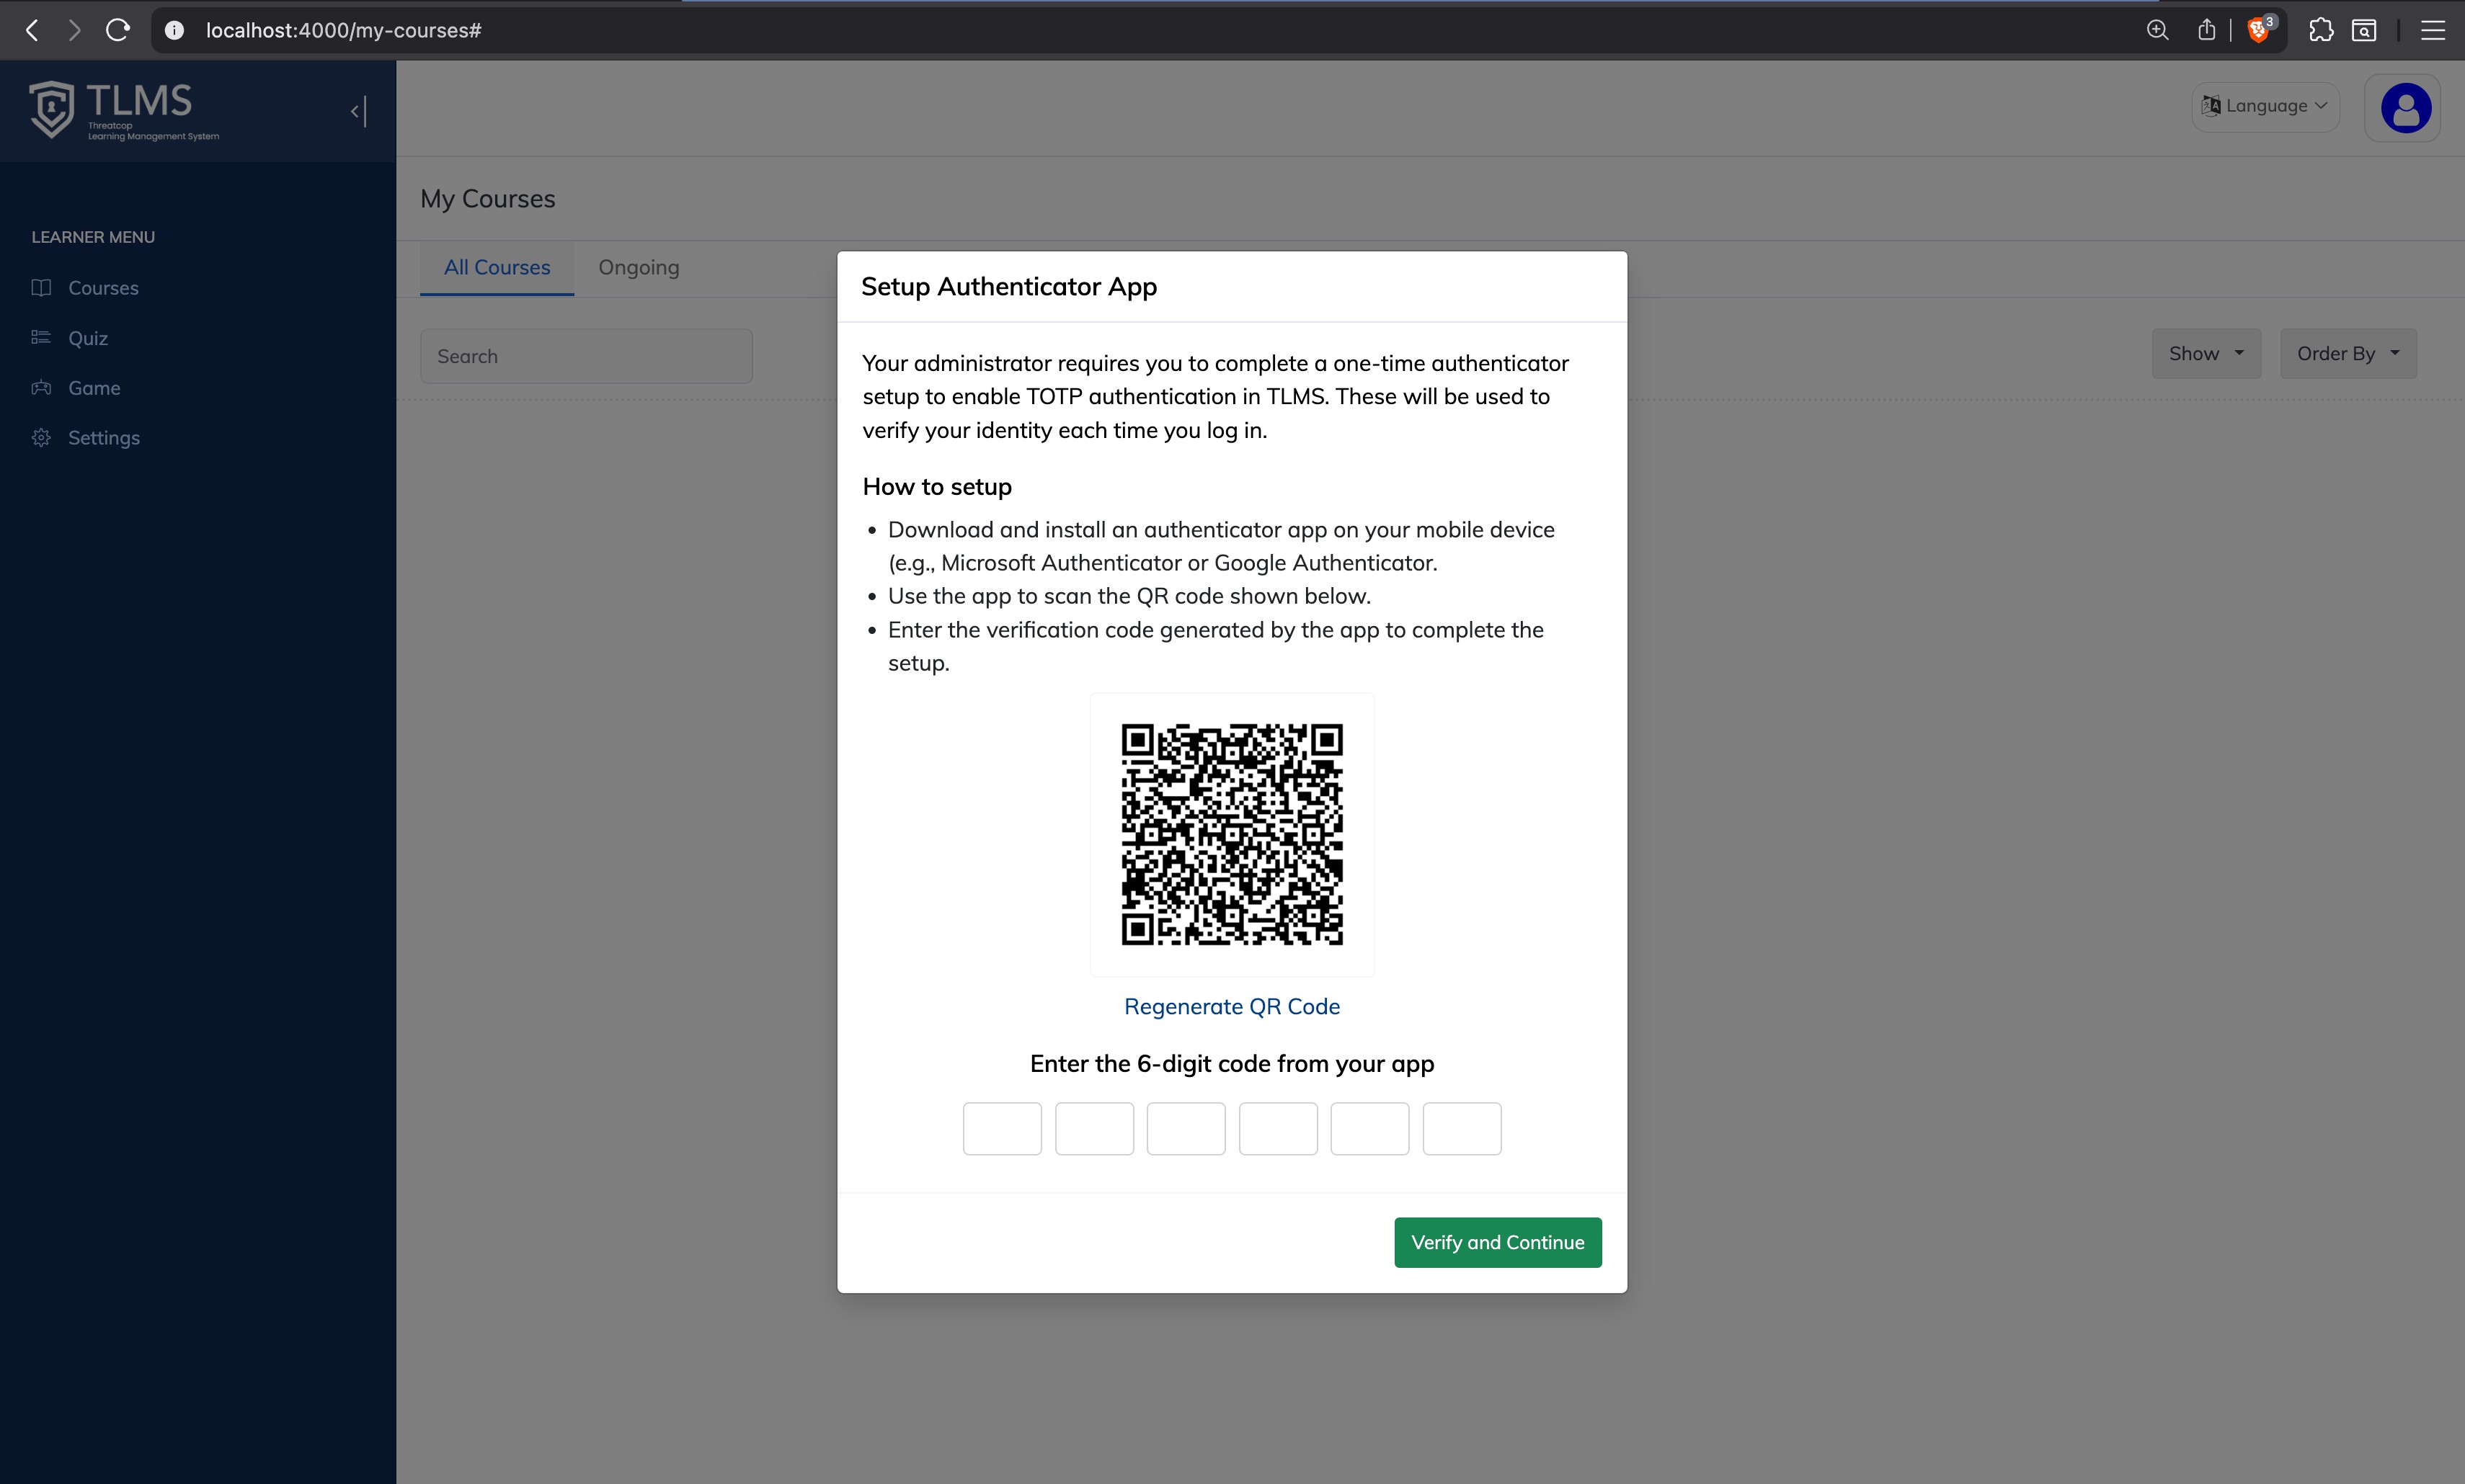
Task: Share this page icon
Action: [2206, 30]
